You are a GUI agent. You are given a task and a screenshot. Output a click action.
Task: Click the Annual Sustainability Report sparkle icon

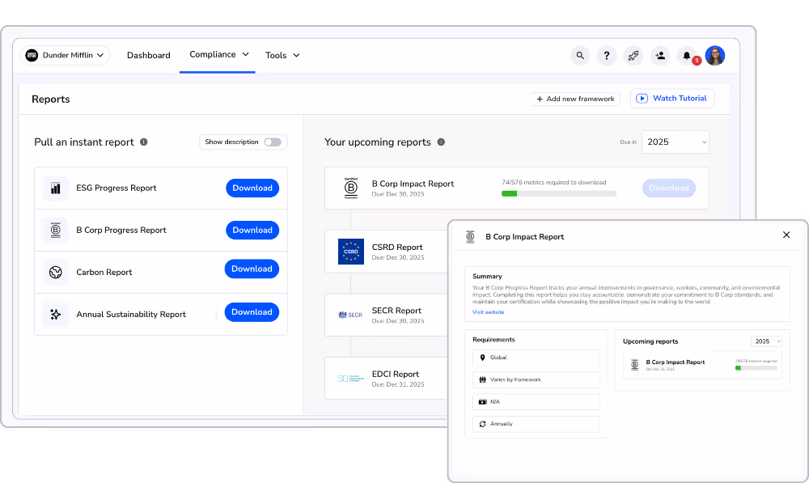click(x=56, y=314)
